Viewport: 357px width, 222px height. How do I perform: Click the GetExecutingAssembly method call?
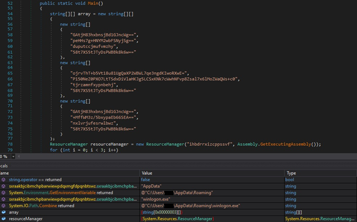point(285,144)
